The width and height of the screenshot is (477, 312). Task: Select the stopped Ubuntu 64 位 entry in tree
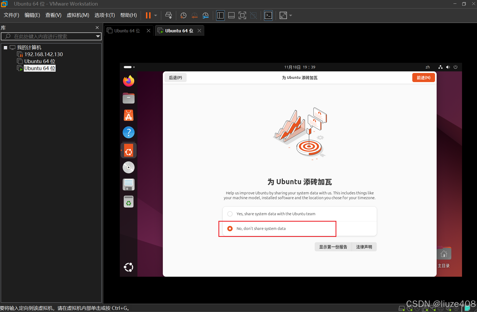coord(40,61)
